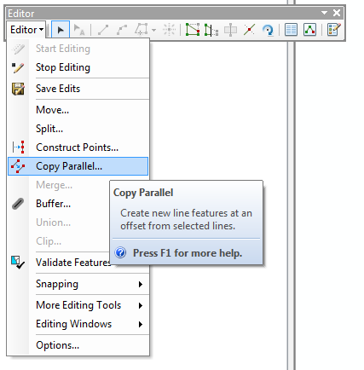Select the Point construction tool
This screenshot has height=370, width=364.
[x=169, y=30]
